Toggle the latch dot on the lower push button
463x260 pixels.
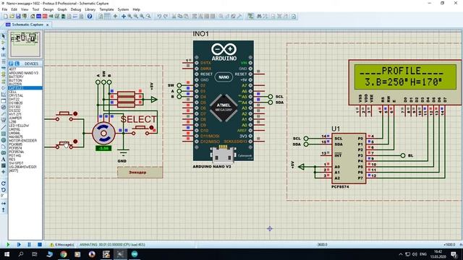coord(75,142)
